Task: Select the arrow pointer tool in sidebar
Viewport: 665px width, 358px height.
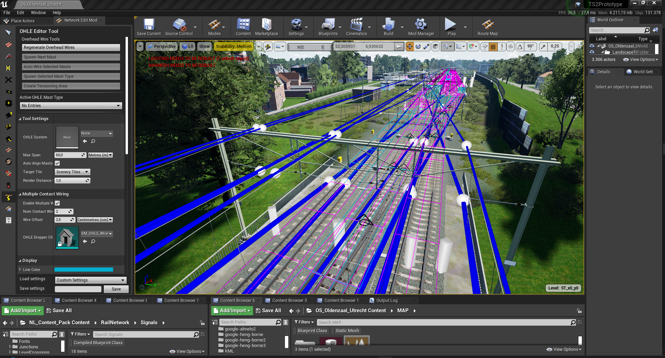Action: coord(9,33)
